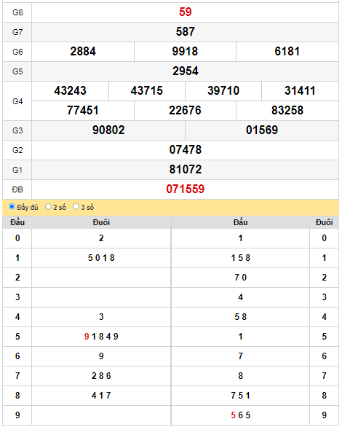Click G6 number 2884

[x=83, y=52]
